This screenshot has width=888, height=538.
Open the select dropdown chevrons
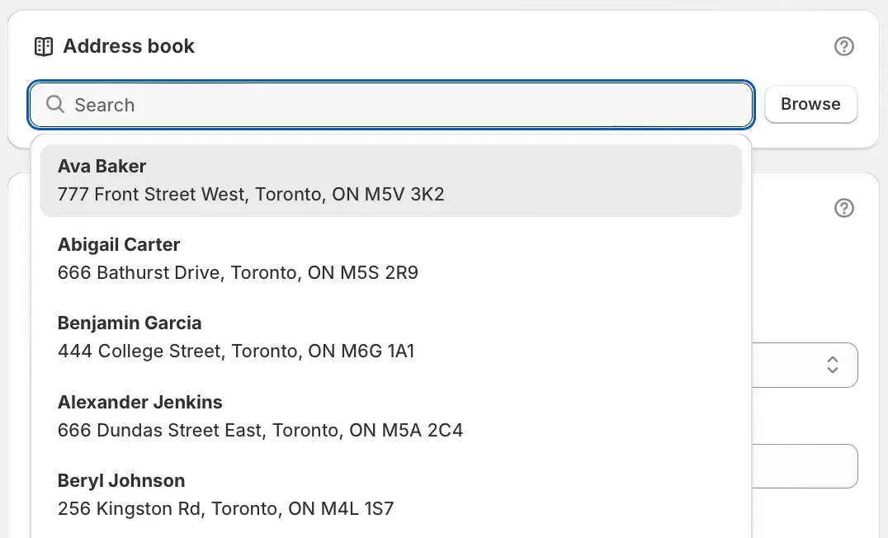point(832,365)
